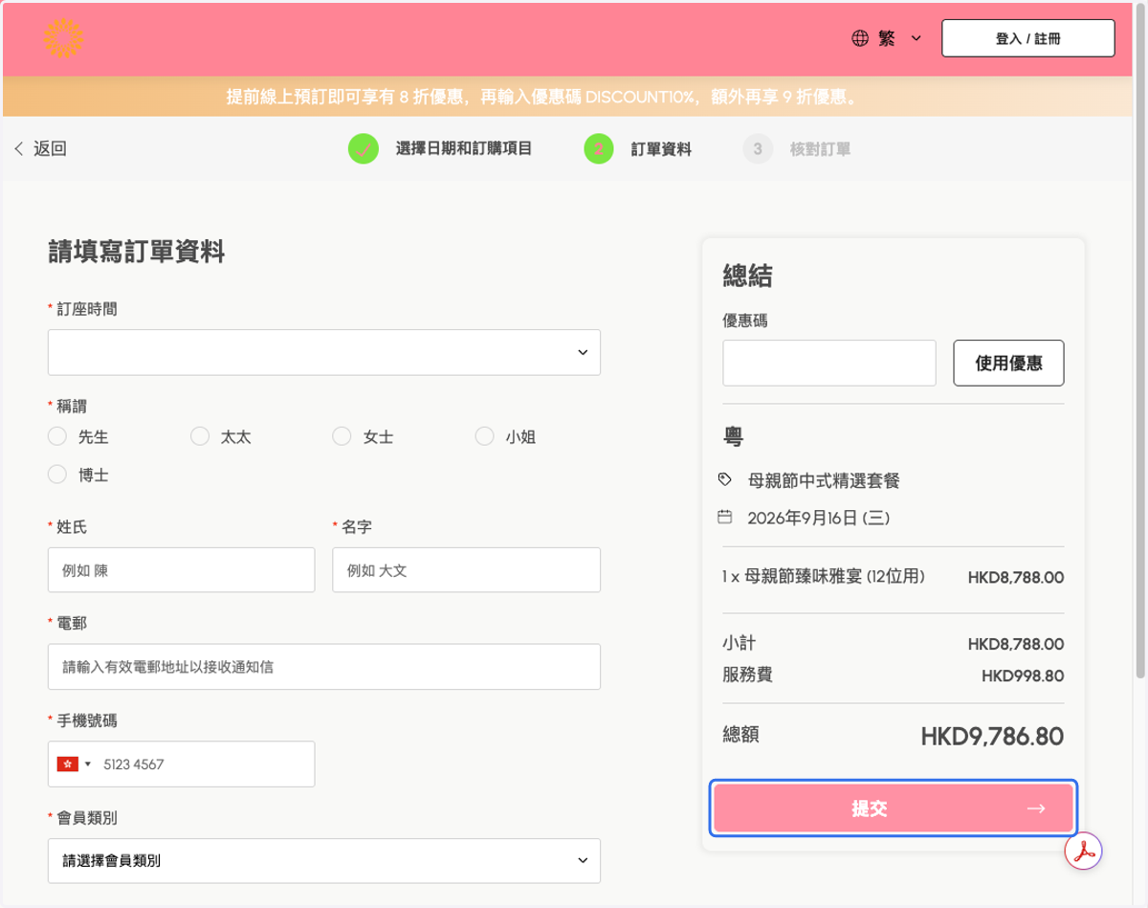Viewport: 1148px width, 908px height.
Task: Click the calendar icon beside 2026年9月16日
Action: pos(725,518)
